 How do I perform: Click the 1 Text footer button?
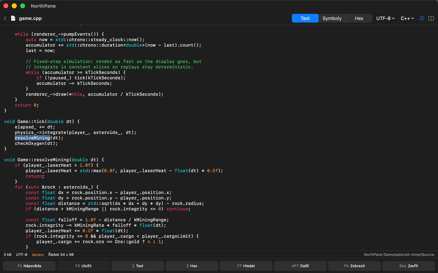137,266
